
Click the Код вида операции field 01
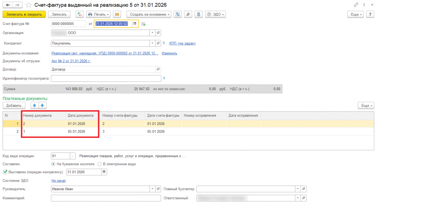(60, 156)
